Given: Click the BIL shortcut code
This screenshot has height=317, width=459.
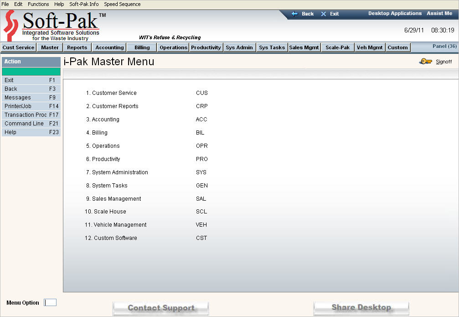Looking at the screenshot, I should point(200,133).
